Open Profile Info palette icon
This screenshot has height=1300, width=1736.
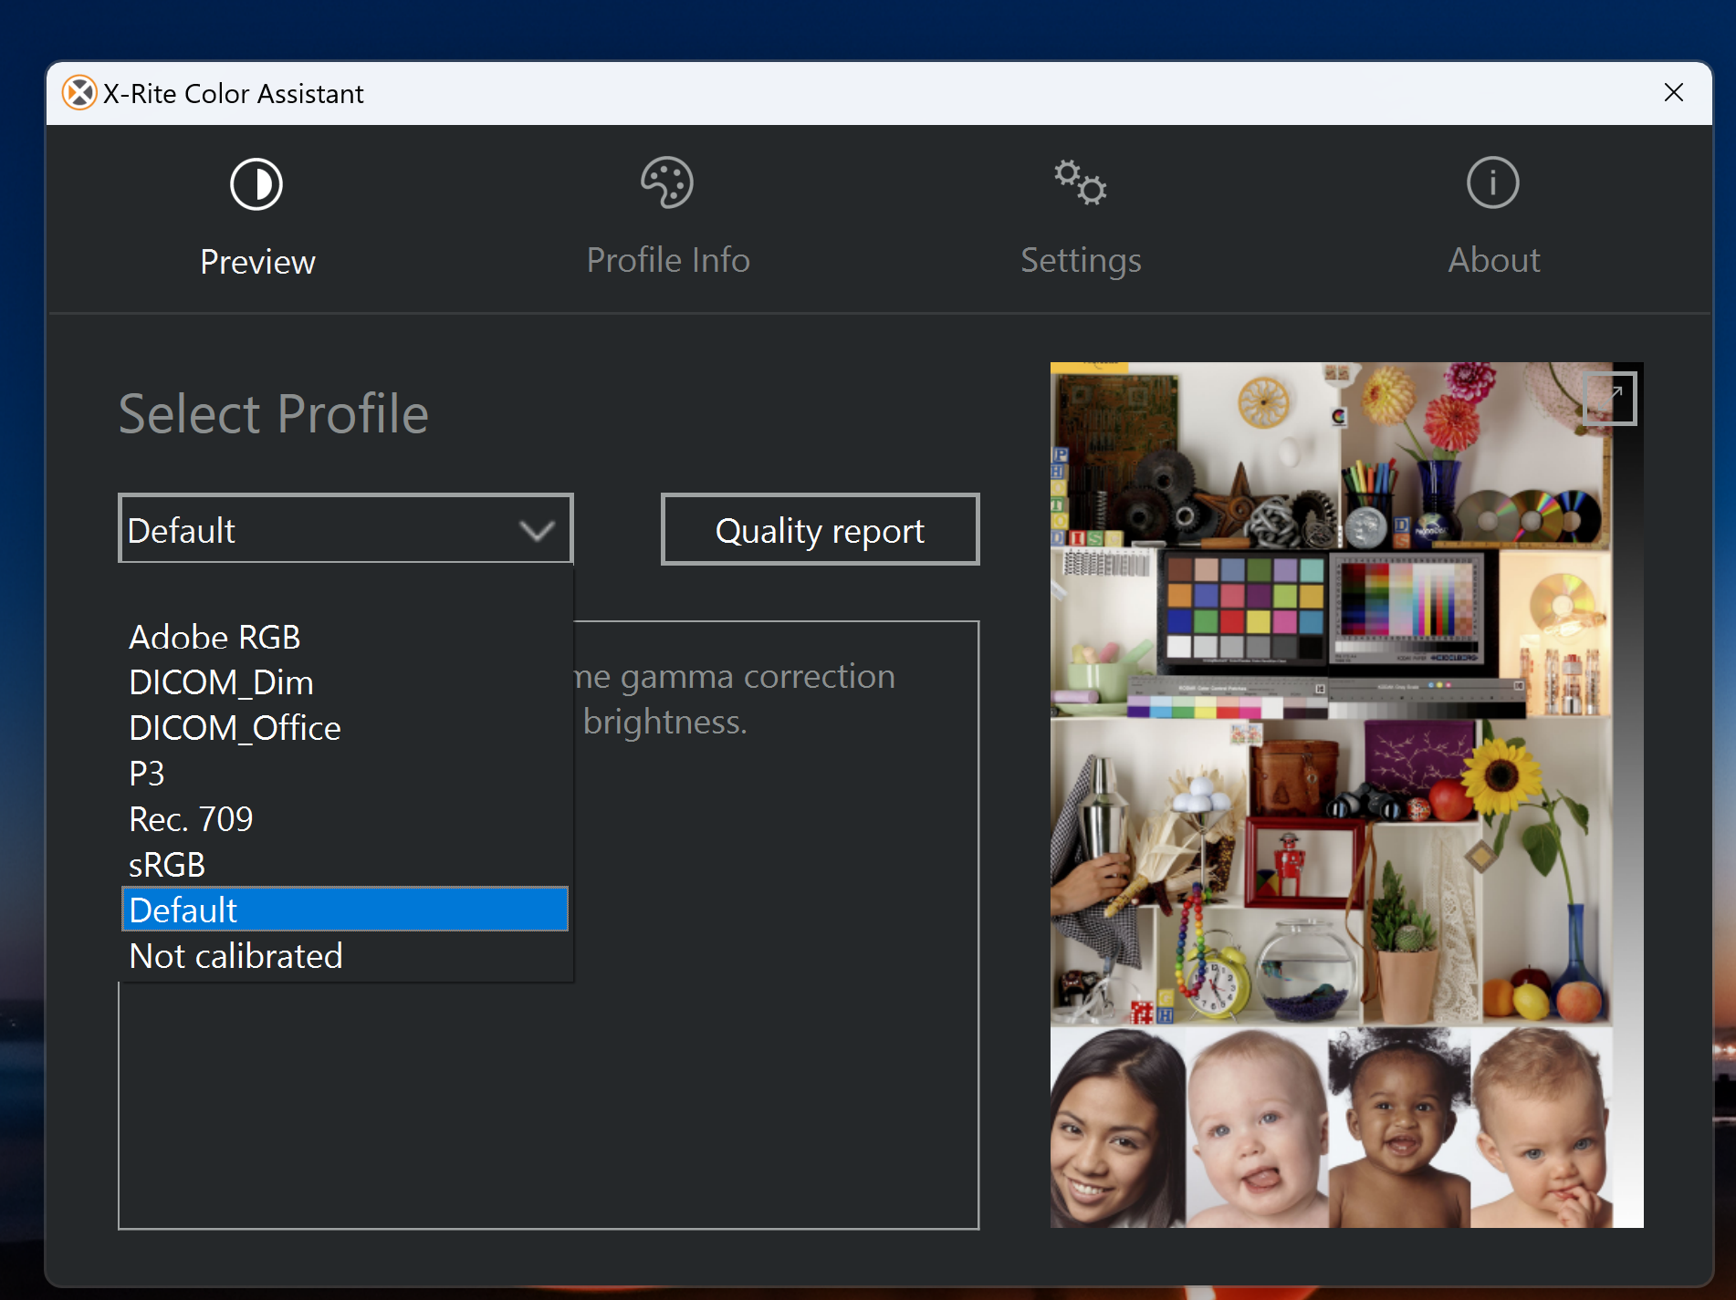pos(667,182)
